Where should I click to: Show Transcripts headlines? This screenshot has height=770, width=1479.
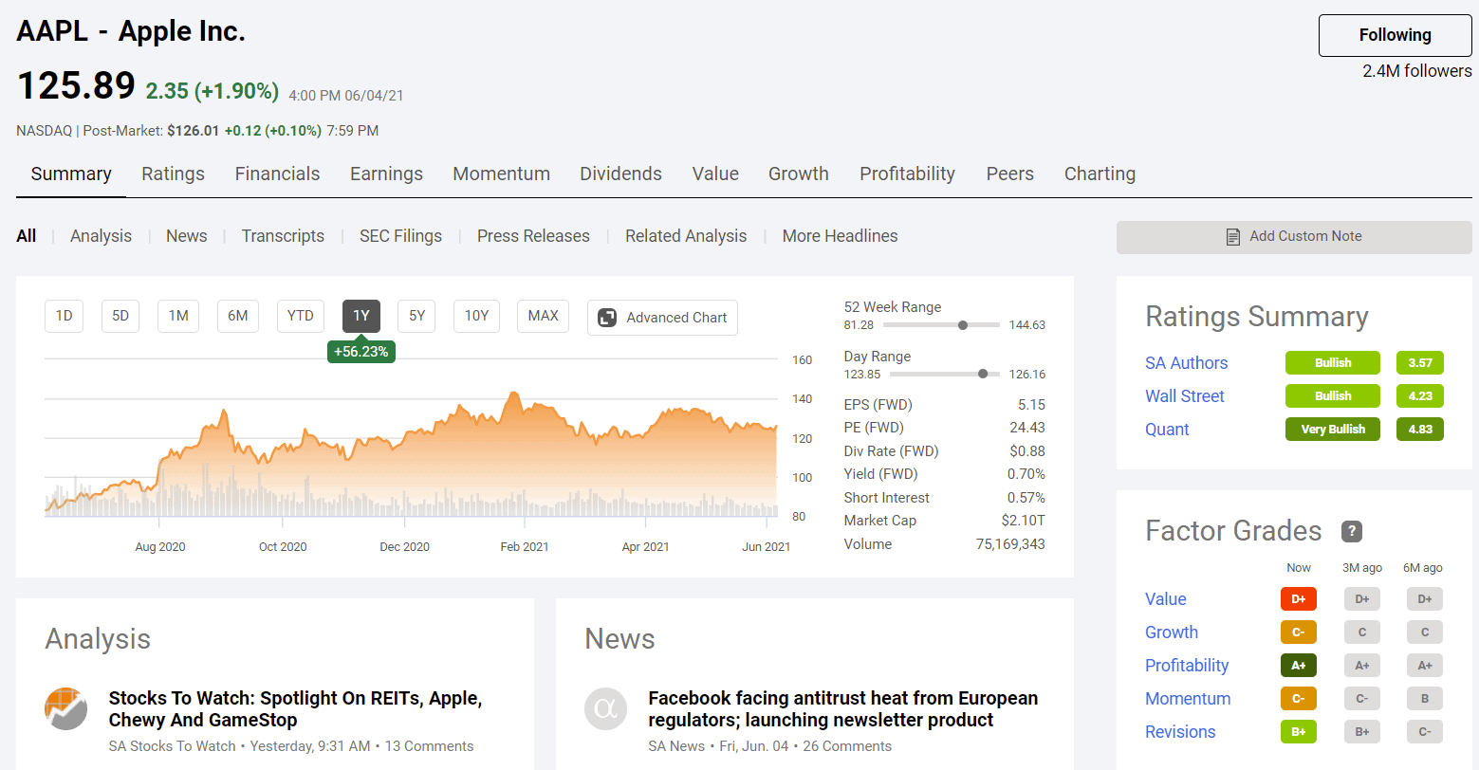click(283, 236)
